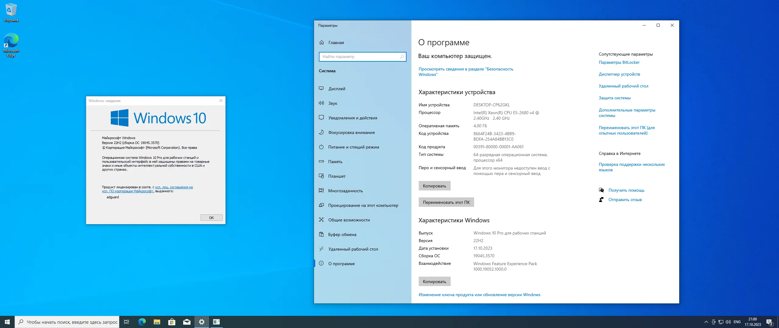Open the Диспетчер устройств link

click(x=620, y=74)
